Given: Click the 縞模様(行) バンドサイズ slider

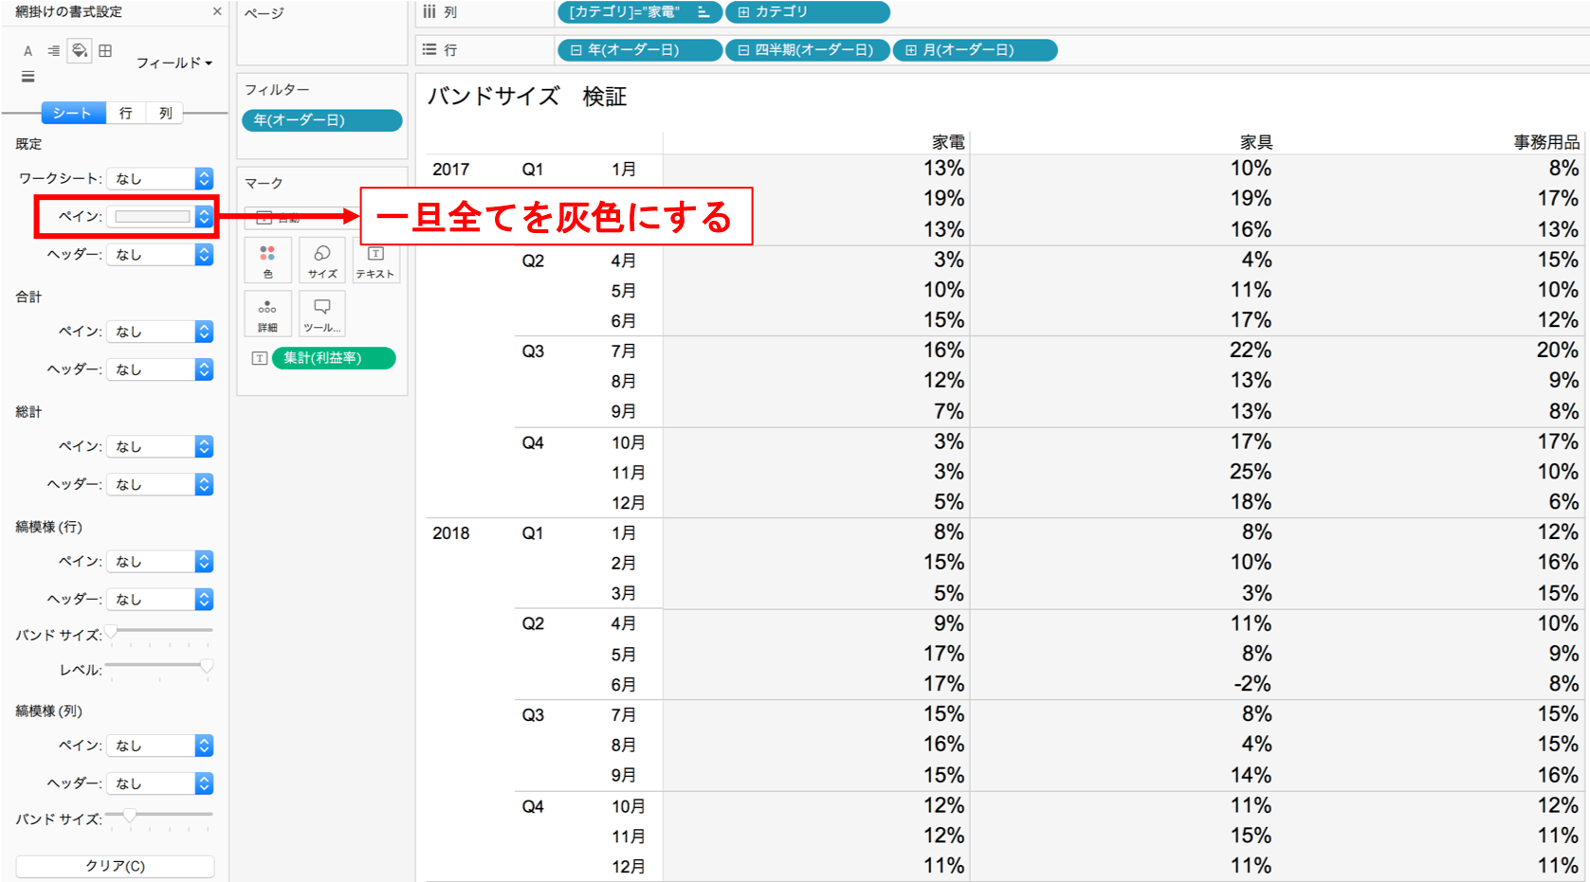Looking at the screenshot, I should tap(159, 632).
